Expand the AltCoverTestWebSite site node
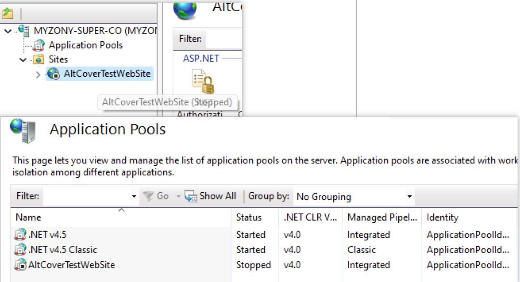This screenshot has height=282, width=520. coord(39,74)
